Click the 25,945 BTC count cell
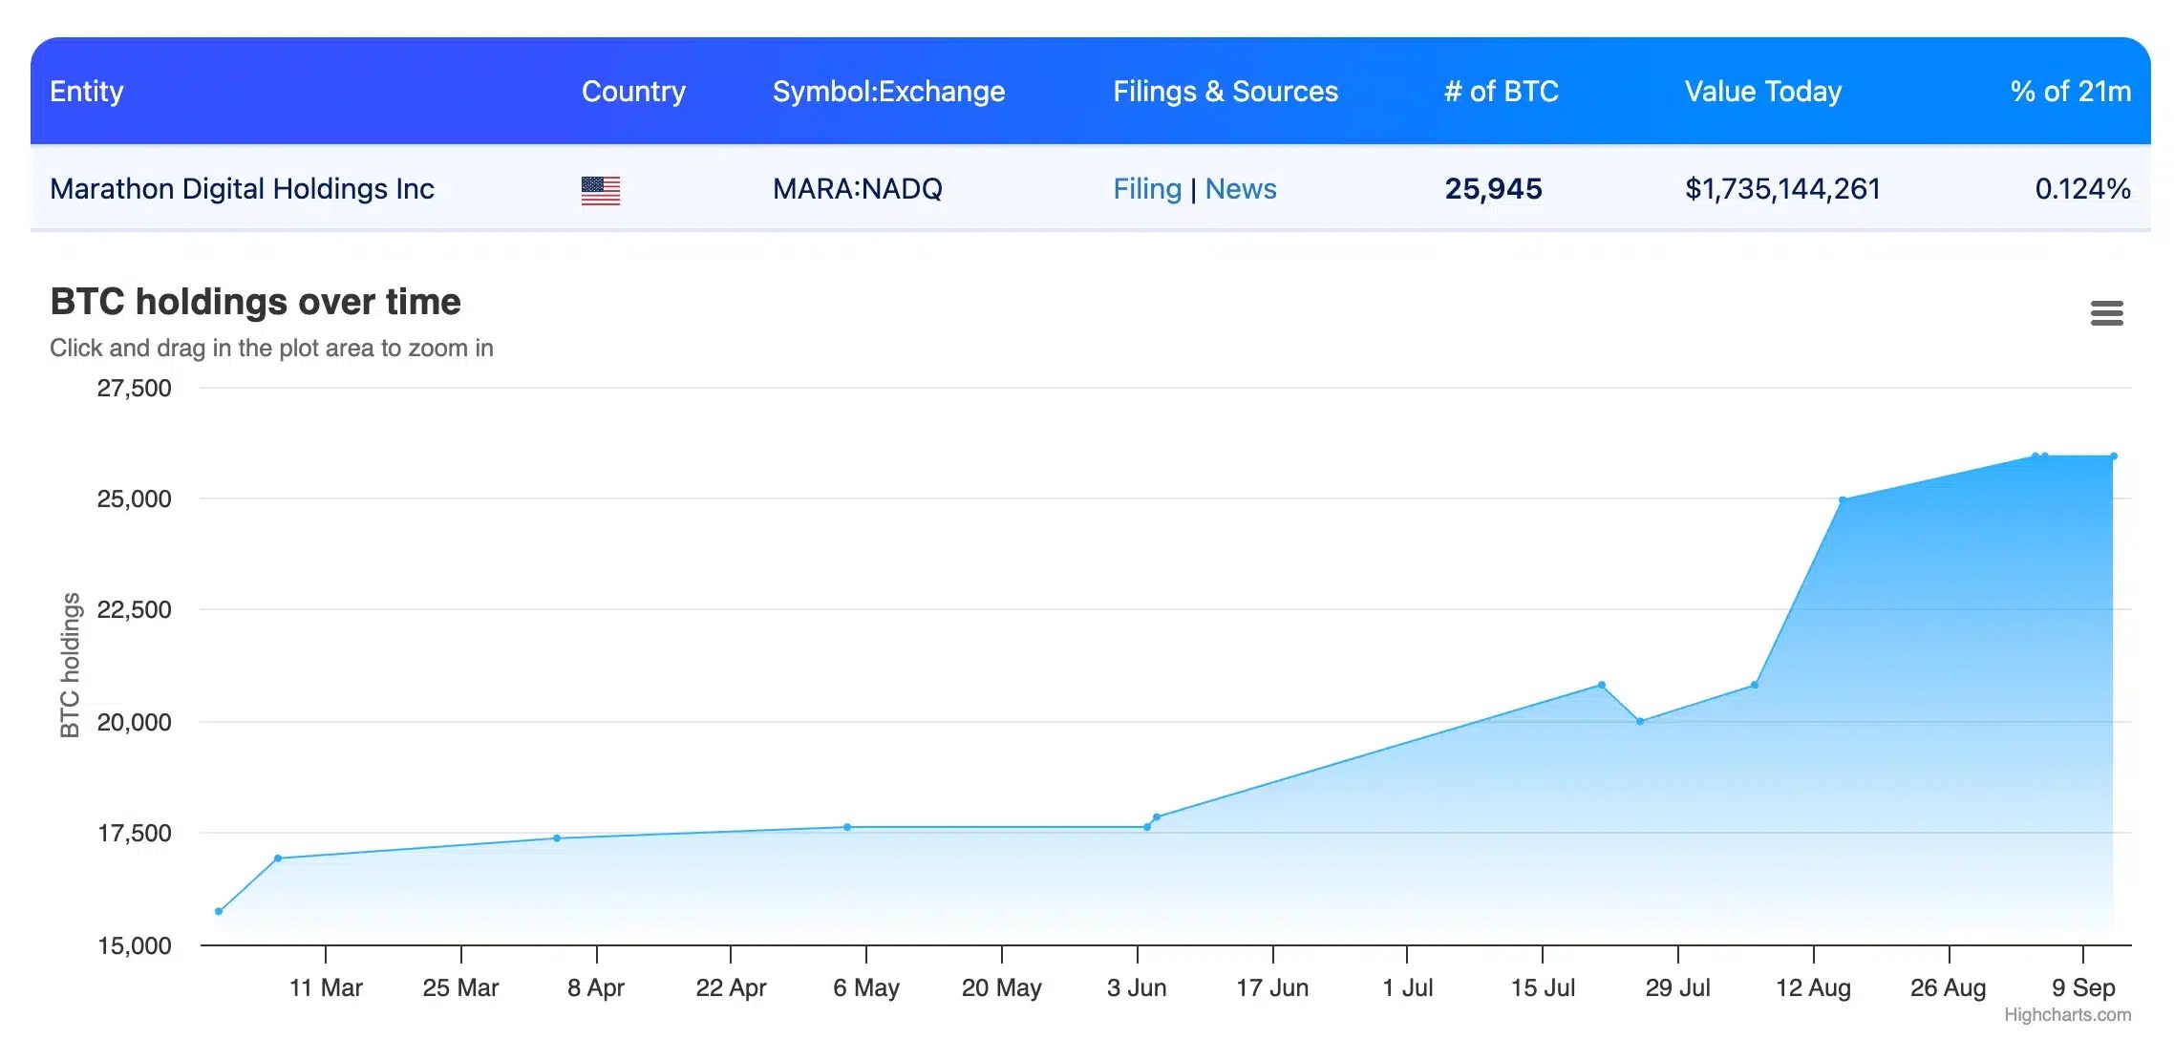The image size is (2174, 1060). pos(1493,189)
